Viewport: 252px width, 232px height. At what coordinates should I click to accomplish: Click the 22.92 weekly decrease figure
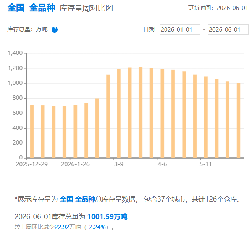click(x=62, y=227)
